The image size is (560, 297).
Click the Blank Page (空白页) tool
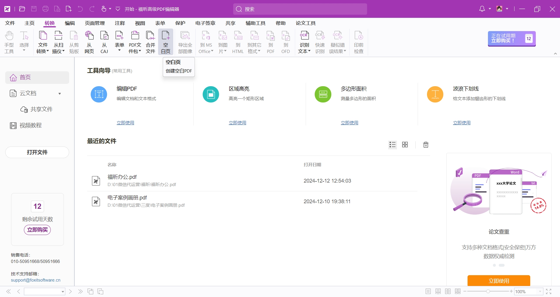pyautogui.click(x=166, y=42)
